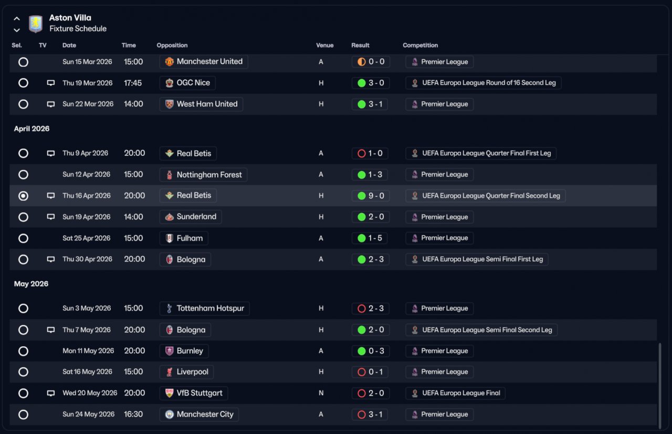Sort fixtures by the Date column header
The image size is (672, 434).
pos(69,45)
